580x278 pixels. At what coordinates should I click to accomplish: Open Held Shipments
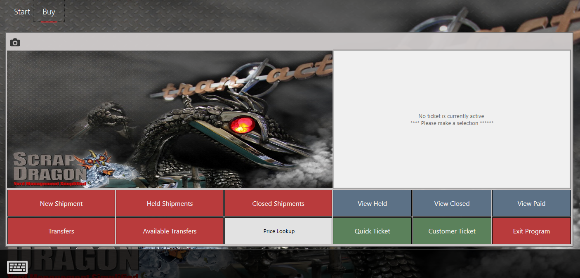[x=170, y=203]
